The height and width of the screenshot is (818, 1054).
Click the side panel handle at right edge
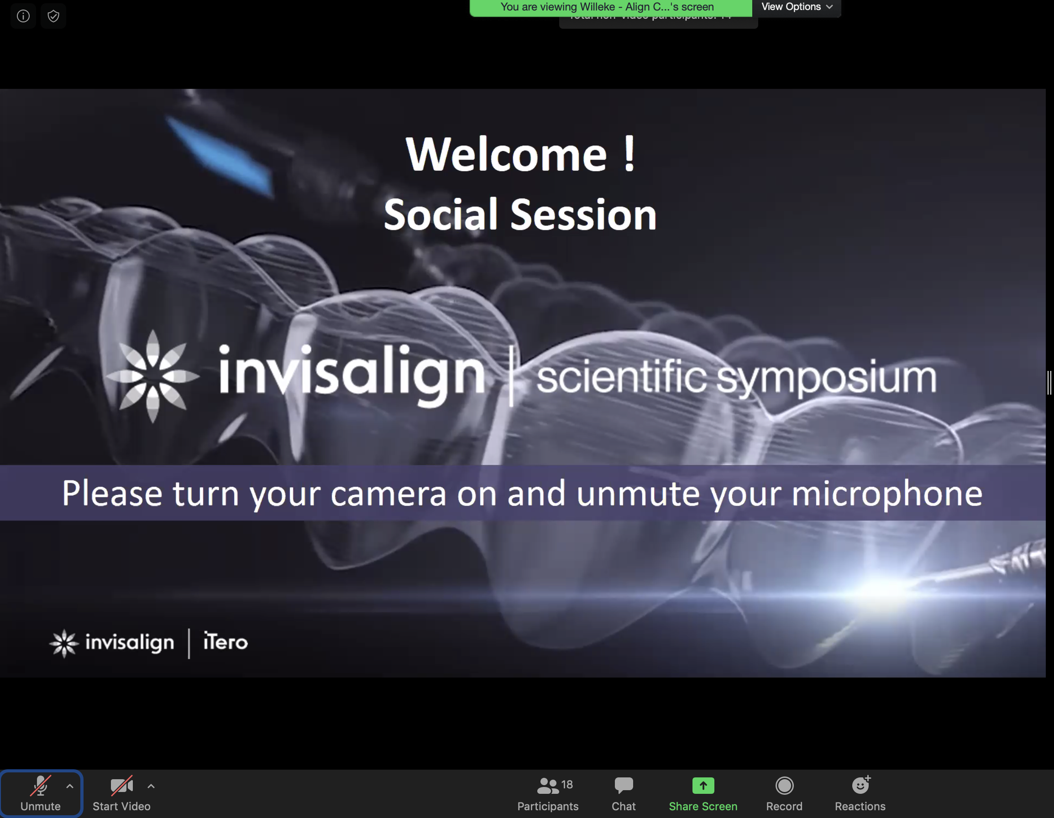[1049, 382]
